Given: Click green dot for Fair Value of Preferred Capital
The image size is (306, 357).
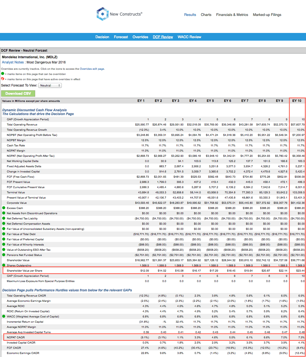Looking at the screenshot, I should point(4,239).
